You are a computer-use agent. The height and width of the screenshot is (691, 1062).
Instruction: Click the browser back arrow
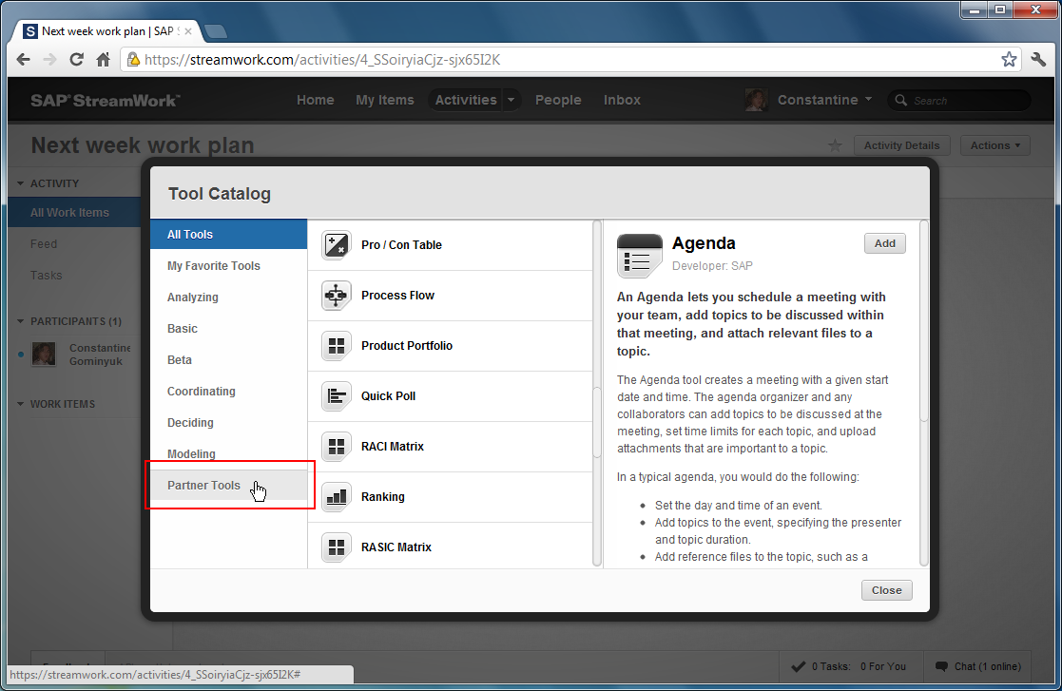[x=24, y=60]
